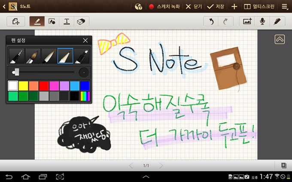
Task: Click the pen size preview circle
Action: (x=84, y=72)
